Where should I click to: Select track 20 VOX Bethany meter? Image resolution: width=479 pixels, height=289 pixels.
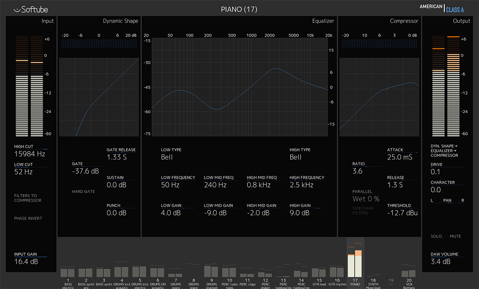(x=409, y=273)
